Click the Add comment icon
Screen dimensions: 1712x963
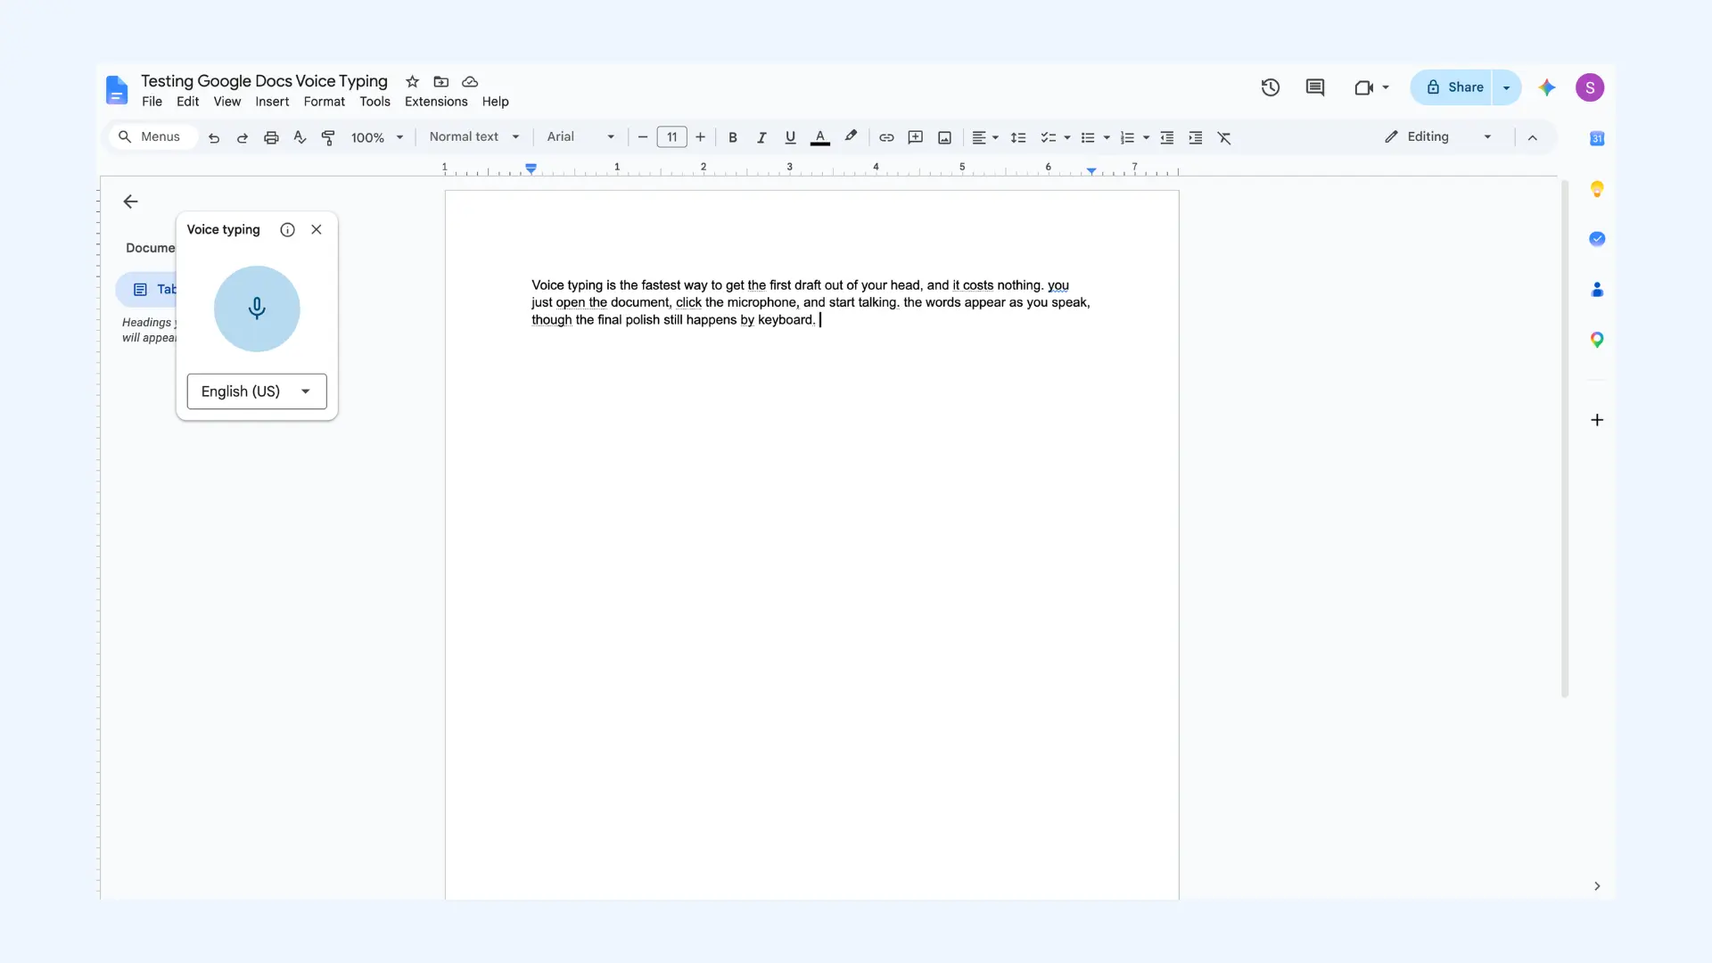click(915, 137)
